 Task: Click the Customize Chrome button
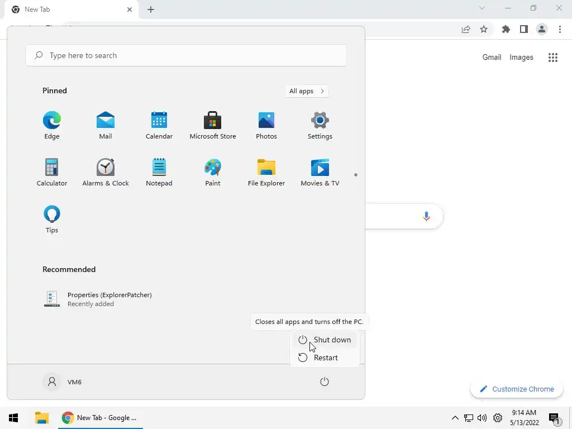tap(517, 389)
